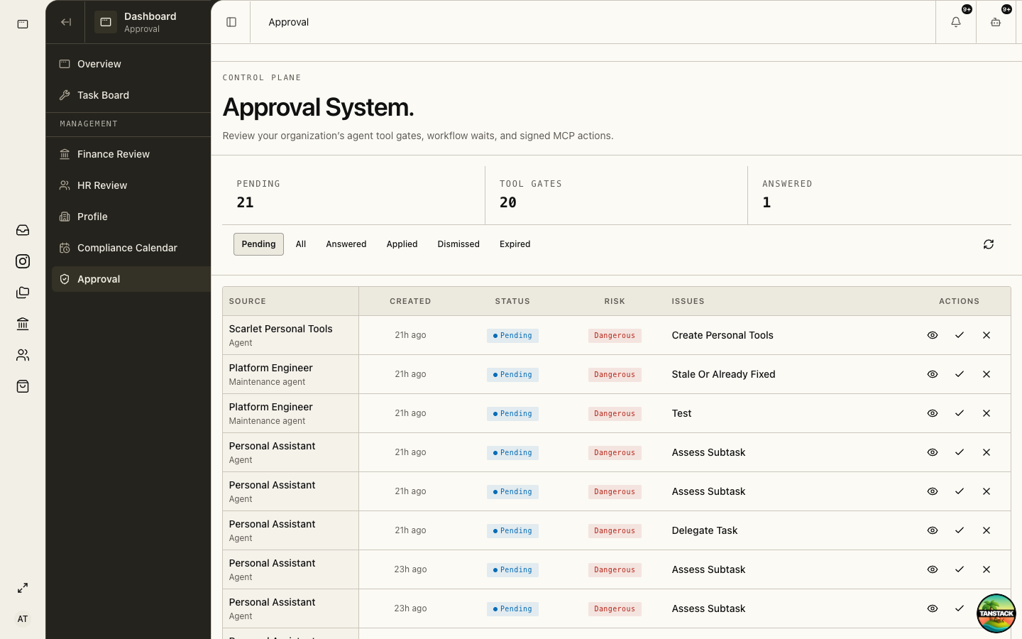Open Overview in the sidebar
Screen dimensions: 1022x639
click(131, 64)
